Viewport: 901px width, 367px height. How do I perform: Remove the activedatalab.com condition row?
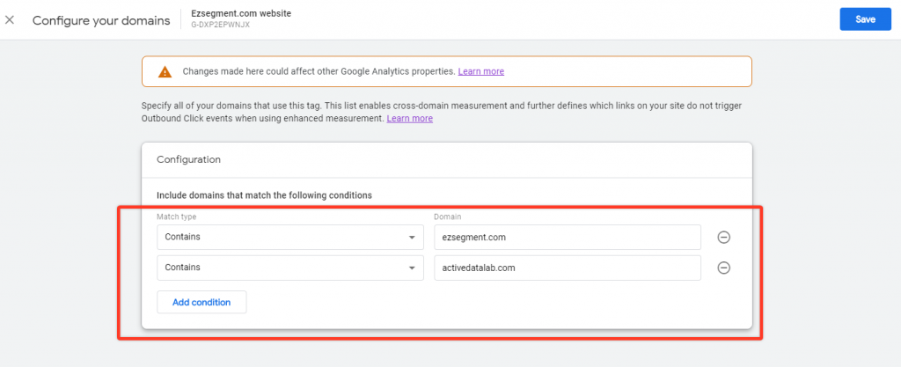(724, 268)
